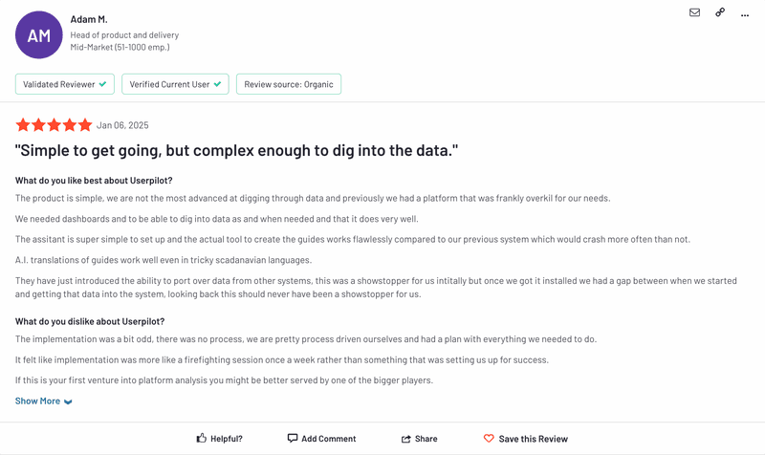Click the Show More chevron arrow
This screenshot has width=765, height=455.
click(x=68, y=402)
